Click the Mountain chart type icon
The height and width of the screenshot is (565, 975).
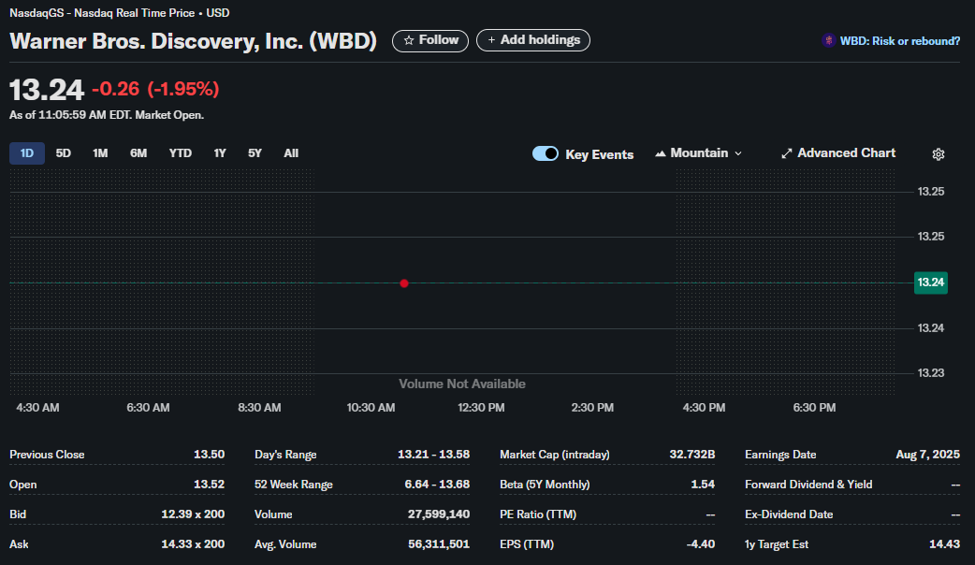[661, 153]
